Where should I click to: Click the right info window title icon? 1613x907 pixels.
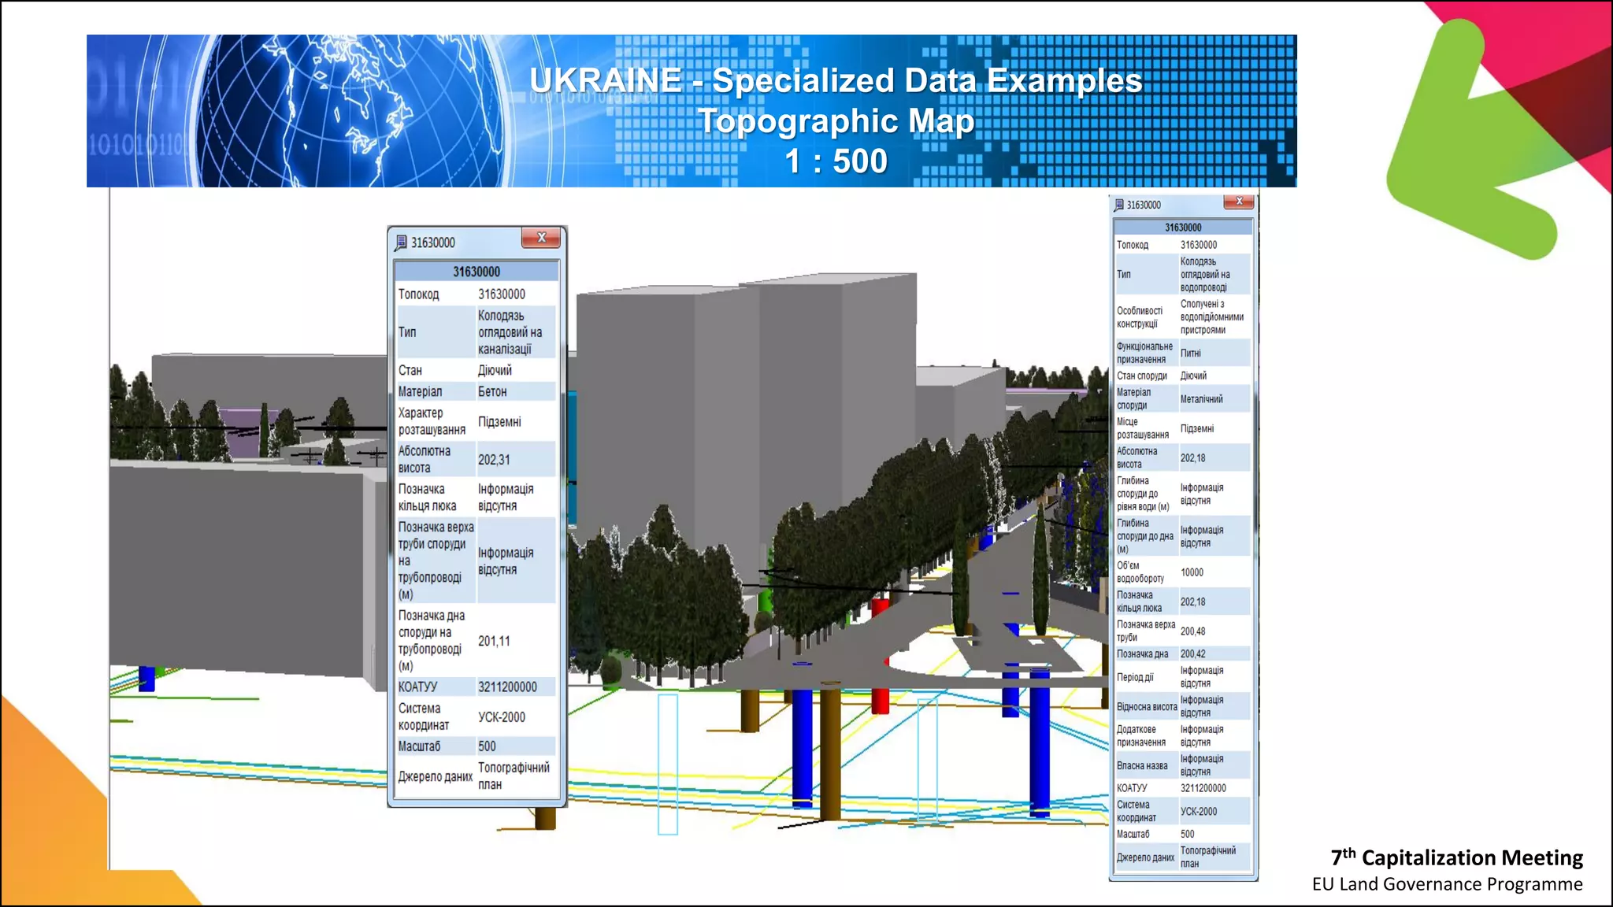(x=1118, y=205)
